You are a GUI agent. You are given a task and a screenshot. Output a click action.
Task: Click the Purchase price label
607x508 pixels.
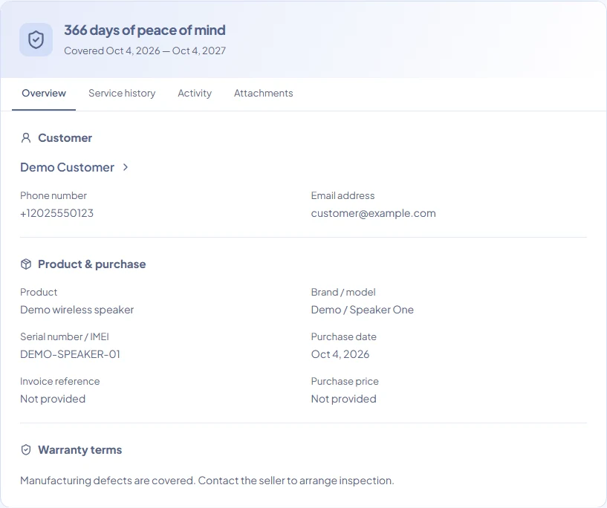[345, 382]
